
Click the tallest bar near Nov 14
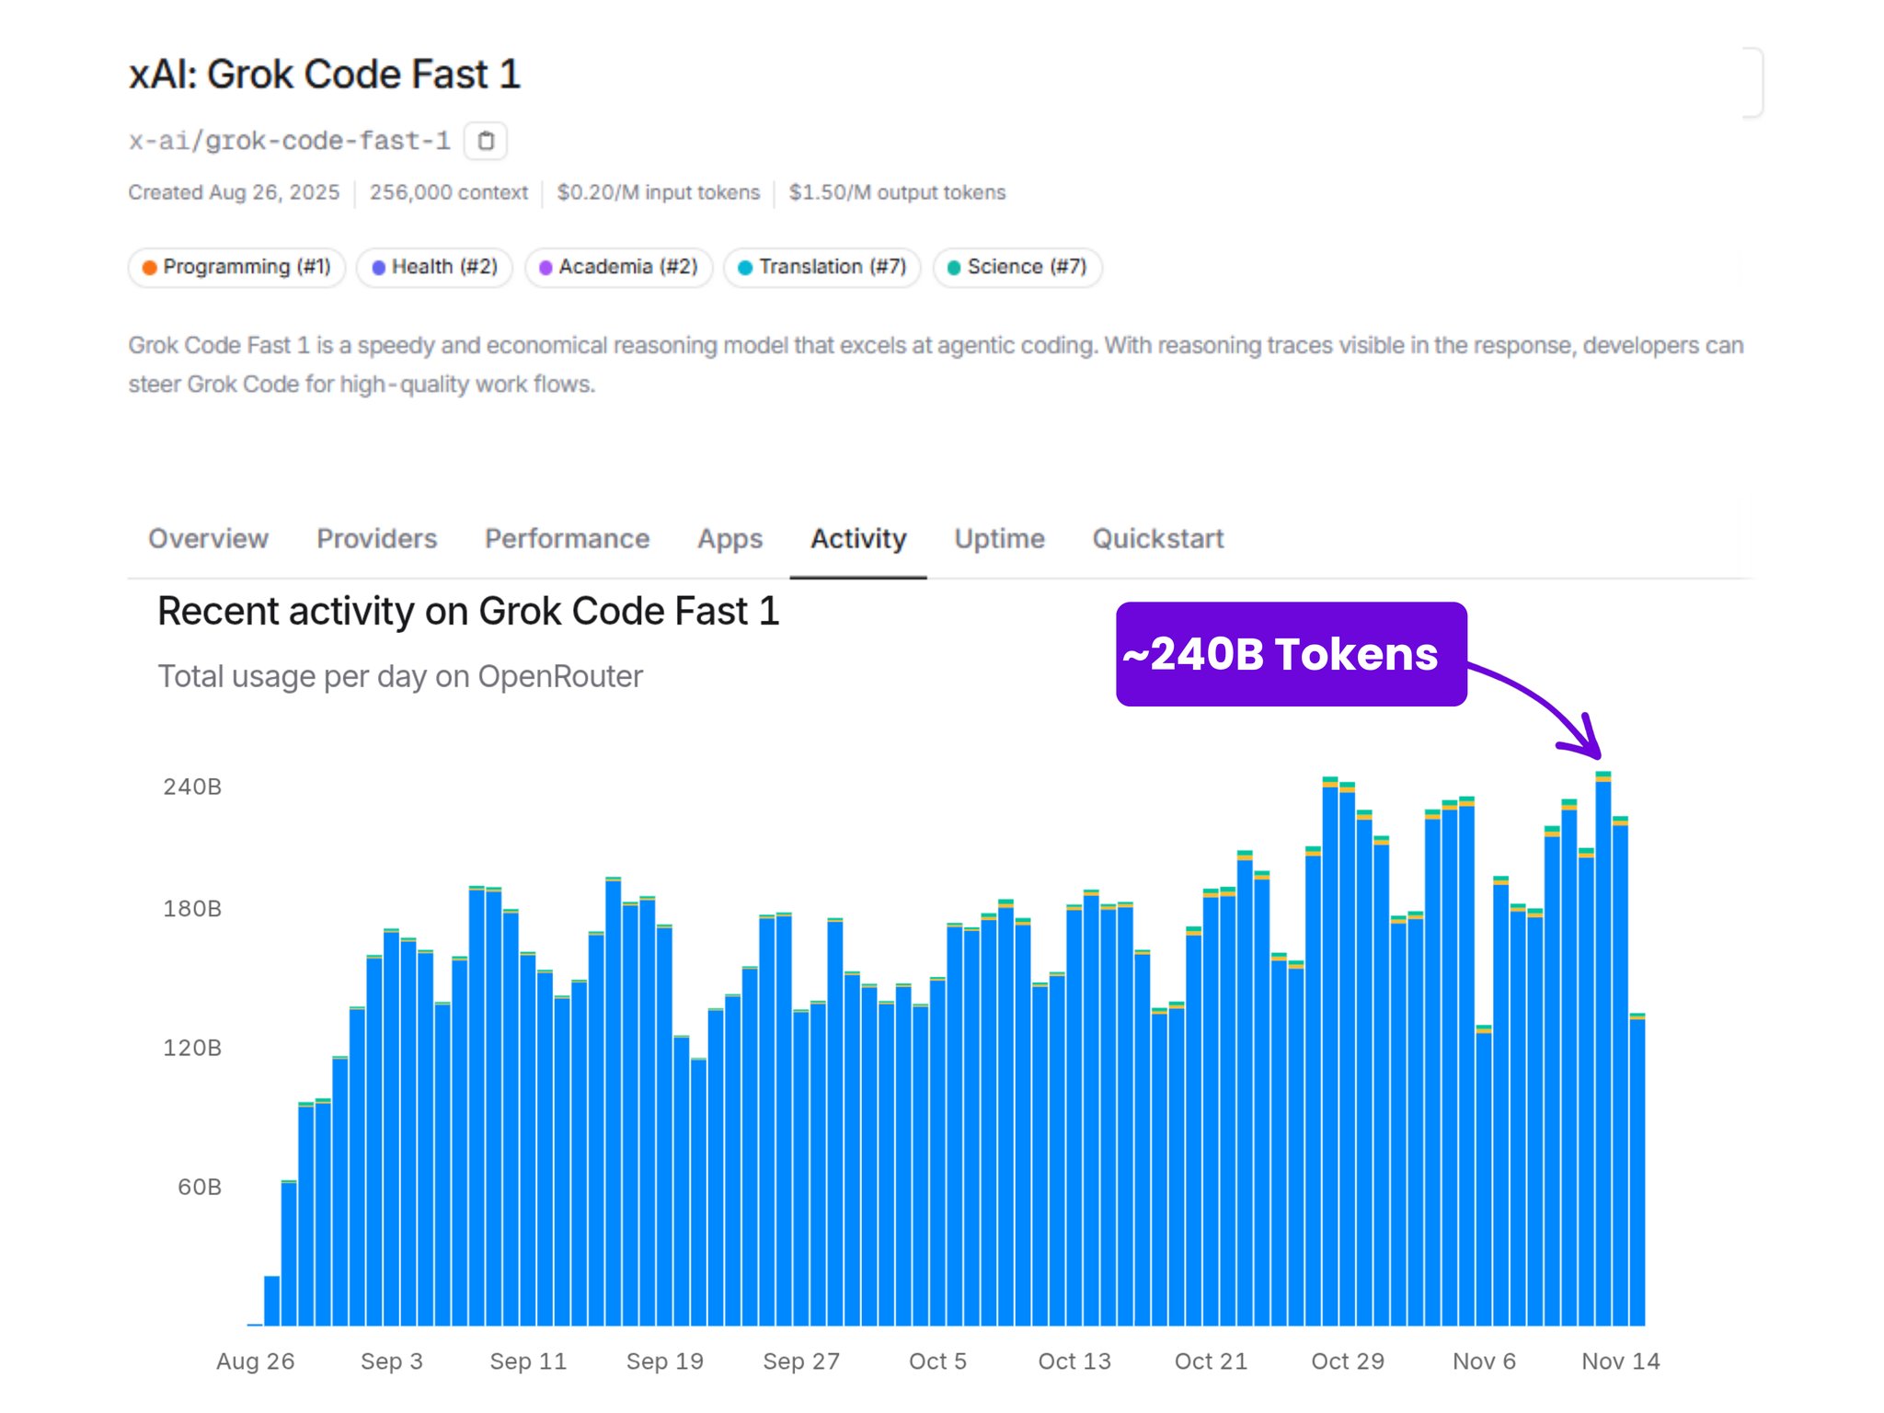[1604, 1012]
